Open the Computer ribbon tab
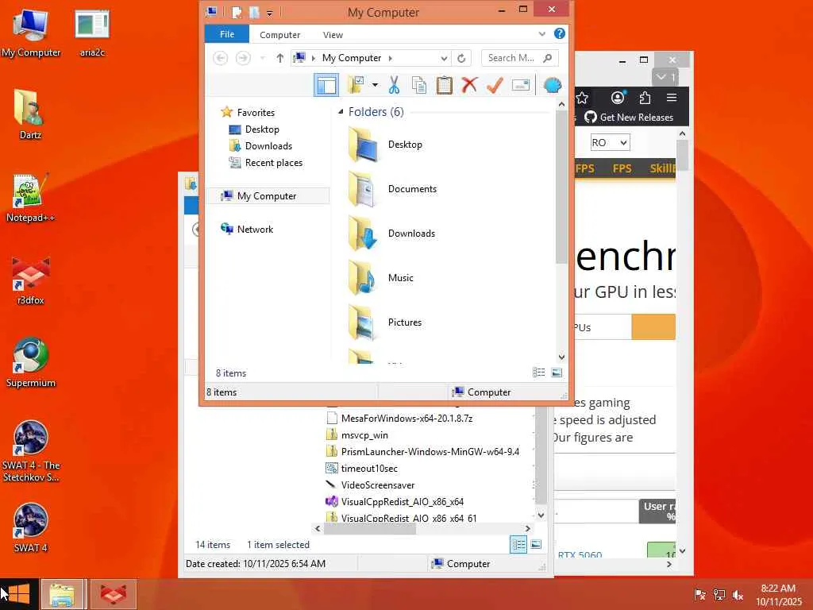Viewport: 813px width, 610px height. (x=280, y=35)
